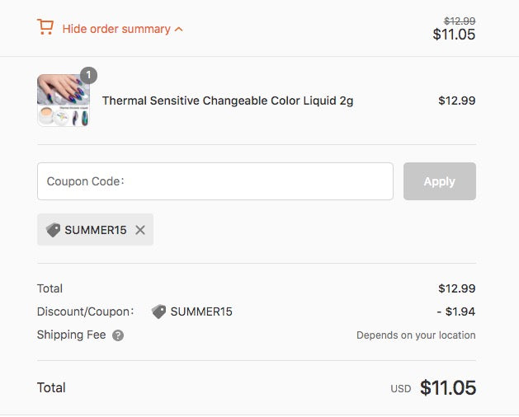Open the Thermal Sensitive Liquid product thumbnail
The image size is (519, 417).
tap(64, 101)
